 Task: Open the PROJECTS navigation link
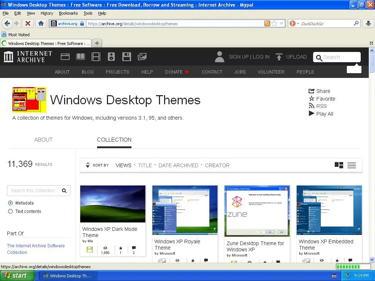[118, 72]
